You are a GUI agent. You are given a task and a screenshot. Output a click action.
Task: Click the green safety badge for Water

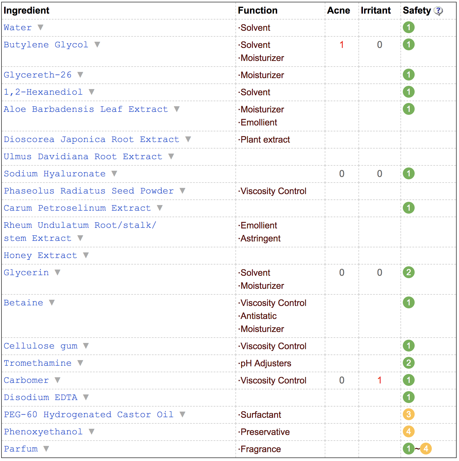point(408,28)
